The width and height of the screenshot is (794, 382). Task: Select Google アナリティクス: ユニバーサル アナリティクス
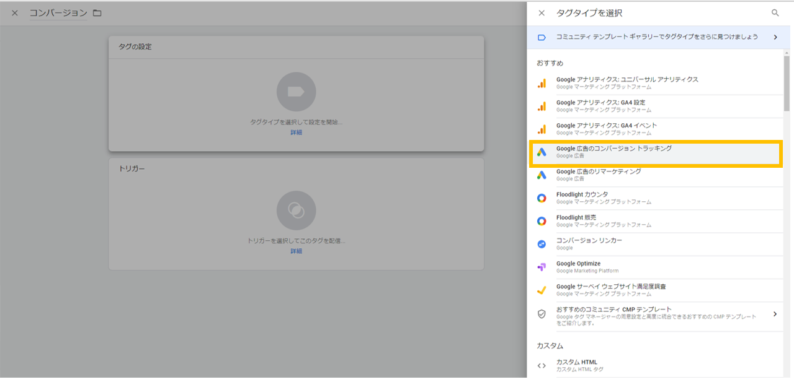click(x=659, y=84)
